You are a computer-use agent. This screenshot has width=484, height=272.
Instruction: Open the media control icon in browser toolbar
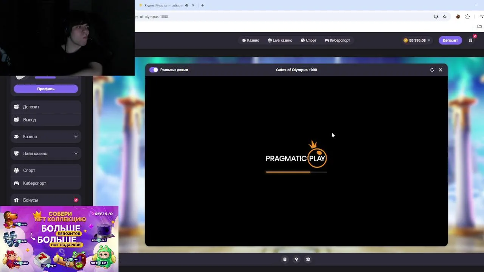[481, 17]
